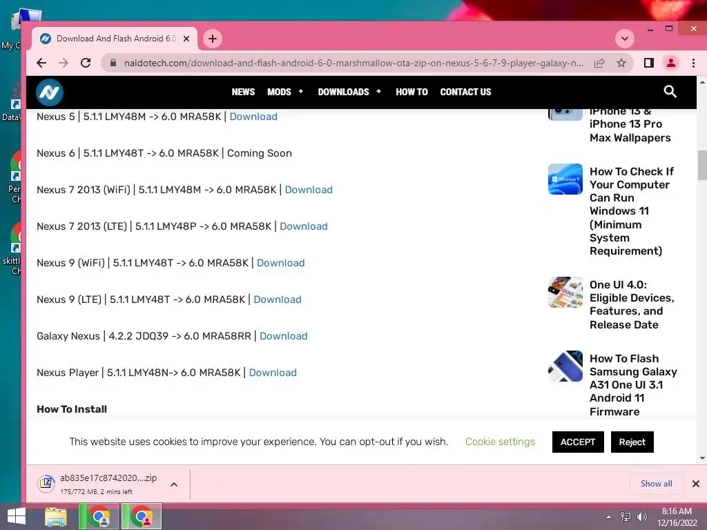The height and width of the screenshot is (530, 707).
Task: Open Windows 11 system requirement article title
Action: pyautogui.click(x=631, y=211)
